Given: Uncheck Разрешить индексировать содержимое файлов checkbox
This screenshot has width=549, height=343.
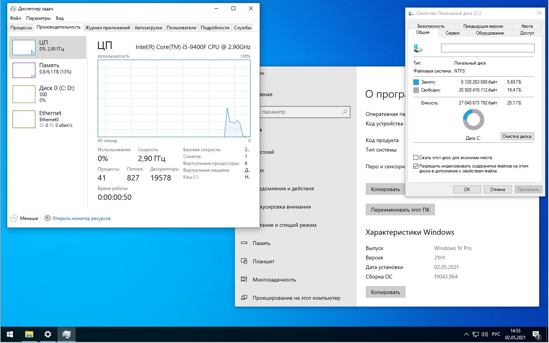Looking at the screenshot, I should click(x=416, y=166).
